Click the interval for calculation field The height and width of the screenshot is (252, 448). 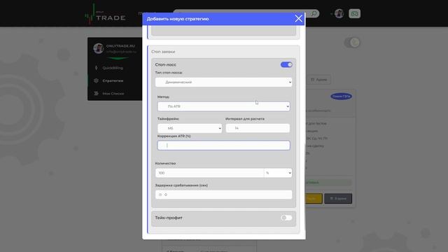(258, 128)
